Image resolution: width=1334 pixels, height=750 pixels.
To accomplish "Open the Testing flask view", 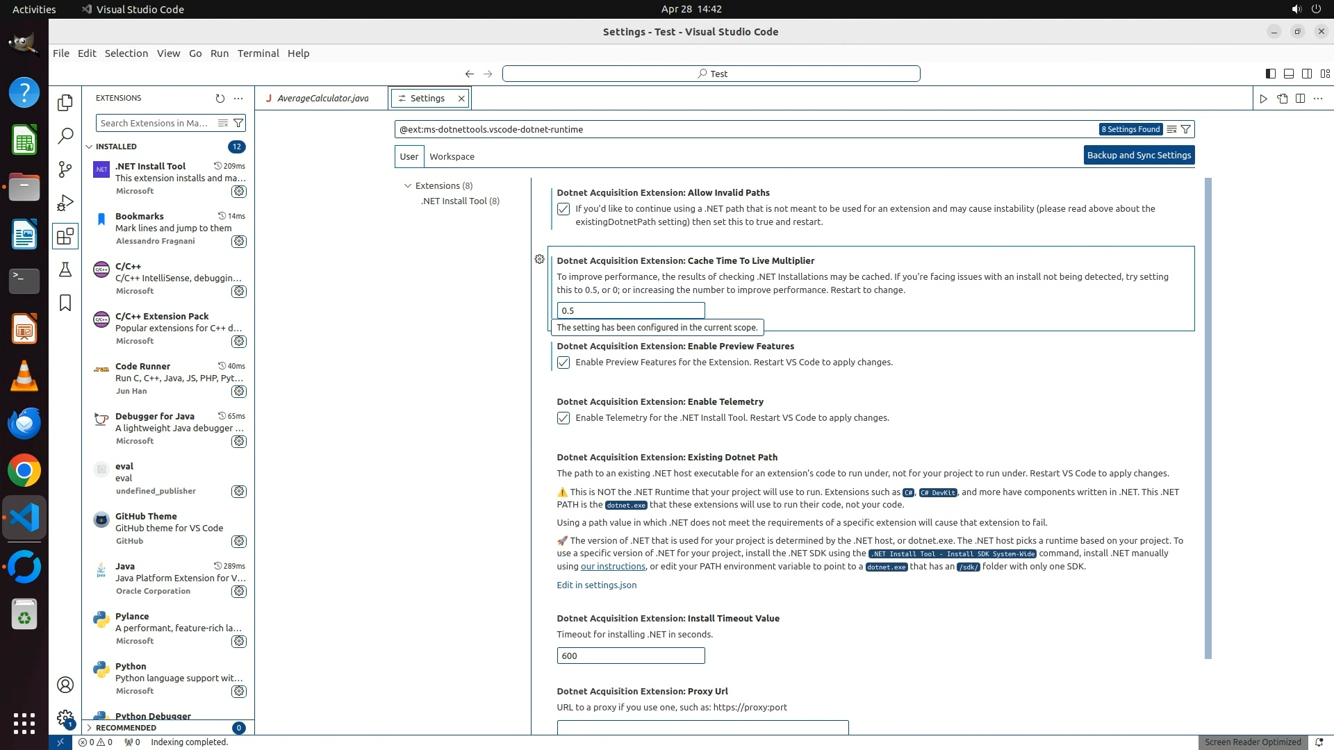I will (65, 269).
